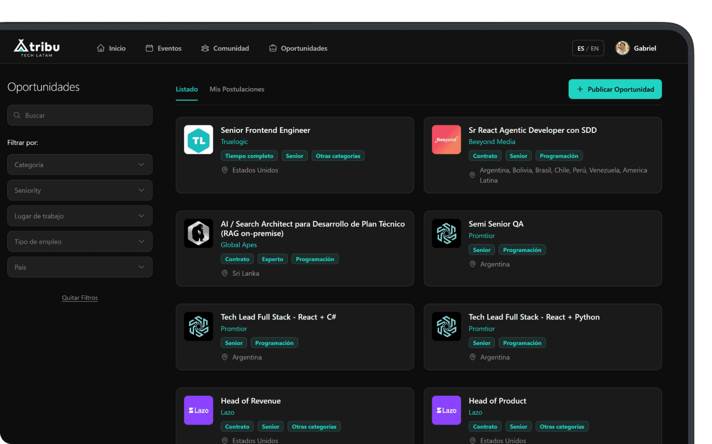The height and width of the screenshot is (444, 712).
Task: Expand the Categoría filter dropdown
Action: point(80,165)
